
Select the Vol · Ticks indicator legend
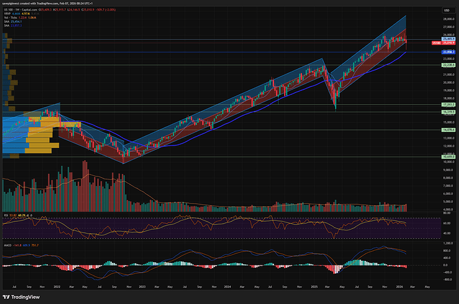11,19
